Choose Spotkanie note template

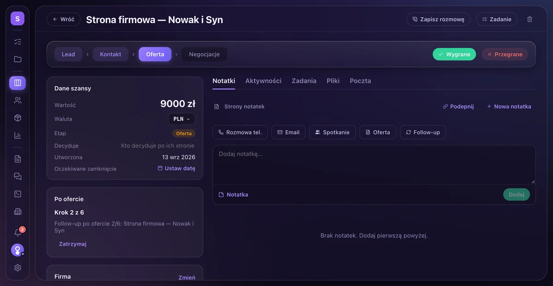(332, 132)
